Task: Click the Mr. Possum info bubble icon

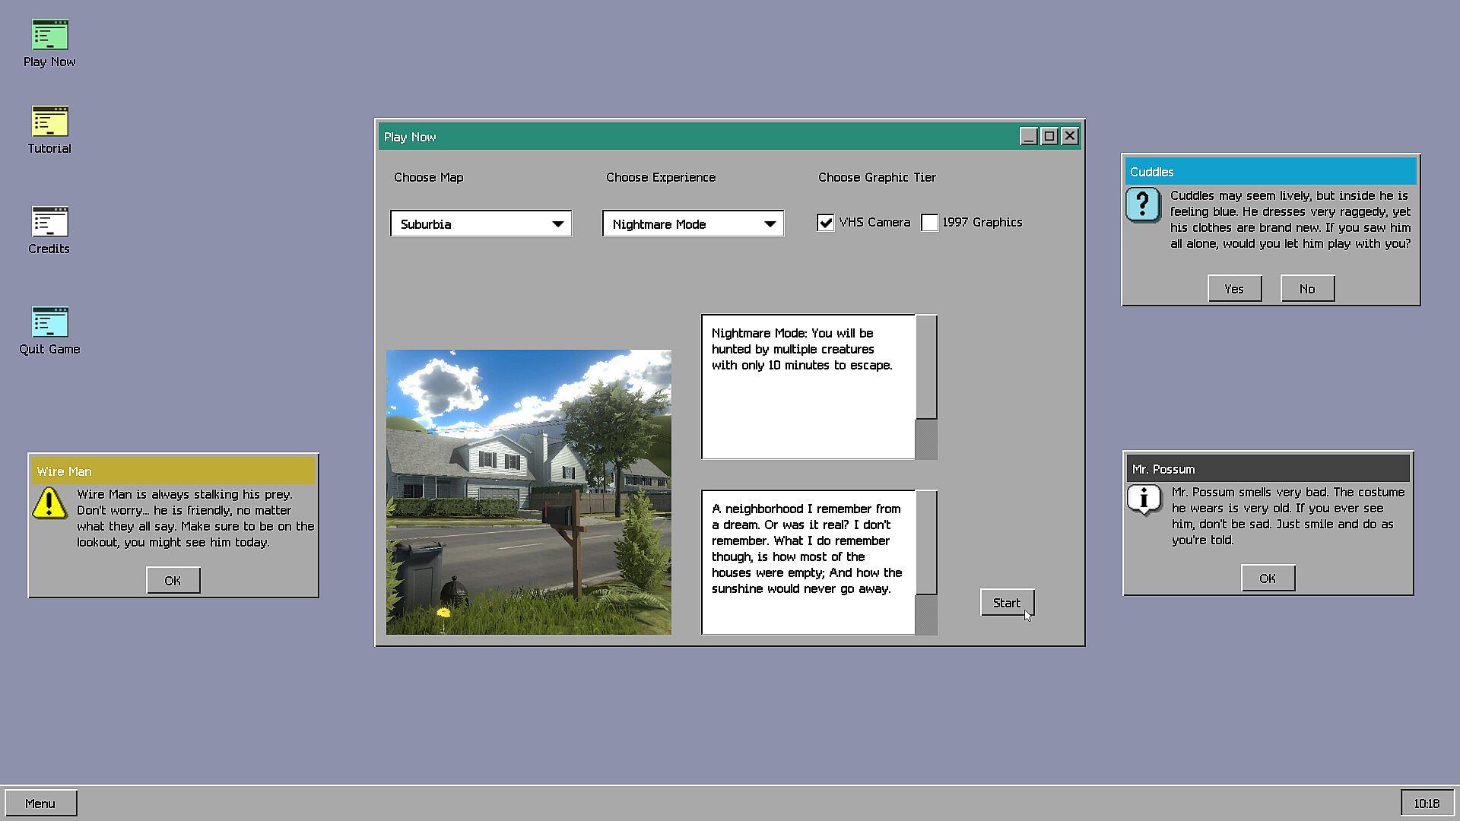Action: click(1144, 499)
